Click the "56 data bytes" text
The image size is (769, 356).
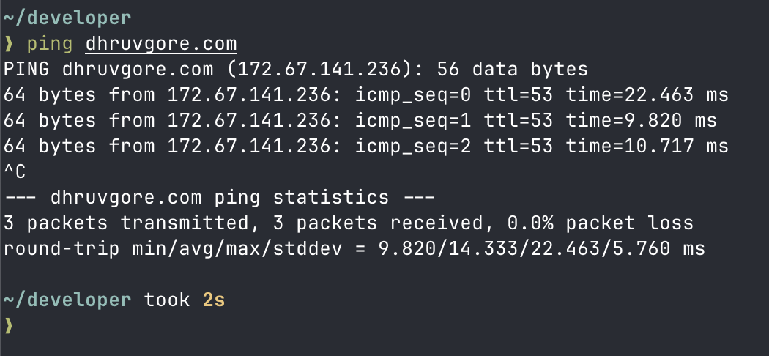(512, 70)
